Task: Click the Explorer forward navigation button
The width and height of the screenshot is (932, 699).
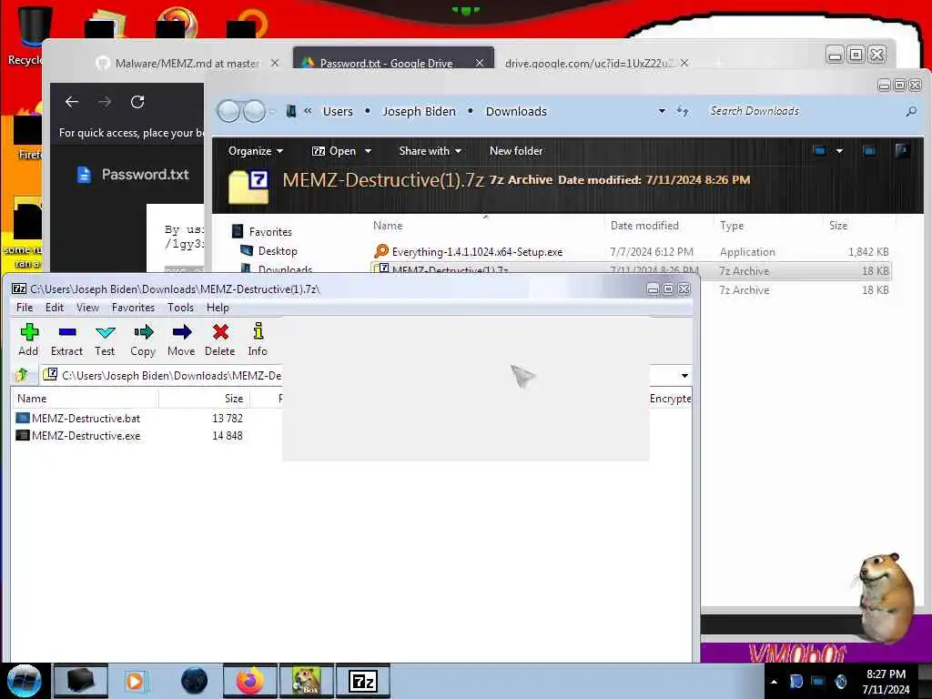Action: pos(255,111)
